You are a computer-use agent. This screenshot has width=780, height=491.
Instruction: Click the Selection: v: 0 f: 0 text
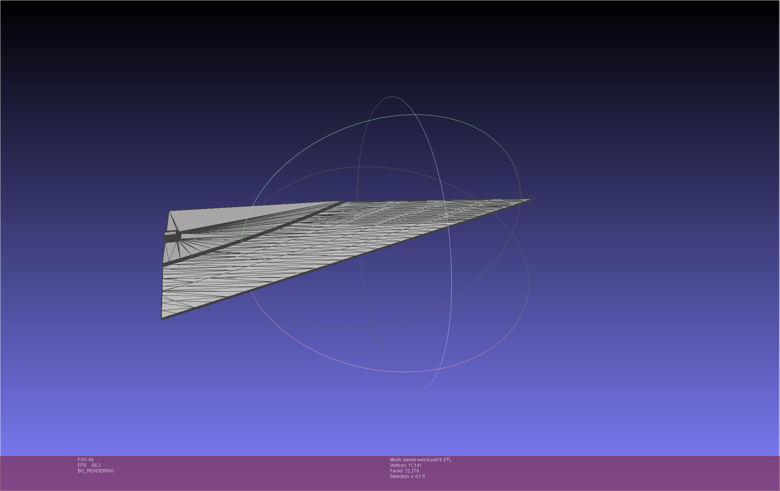(x=407, y=476)
